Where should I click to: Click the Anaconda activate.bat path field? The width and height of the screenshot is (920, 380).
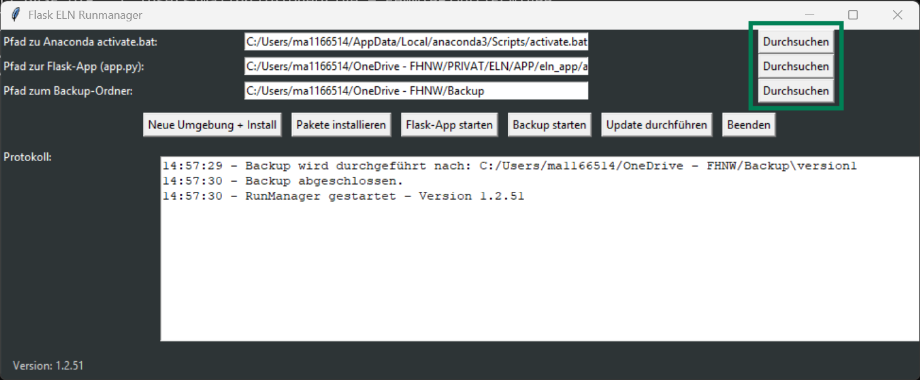tap(416, 42)
